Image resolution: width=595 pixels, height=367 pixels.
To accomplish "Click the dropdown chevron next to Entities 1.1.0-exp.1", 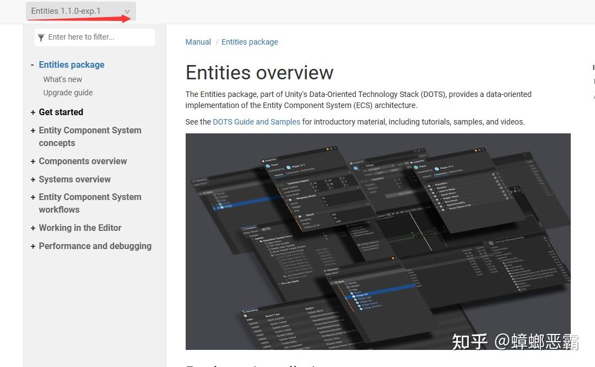I will (127, 10).
